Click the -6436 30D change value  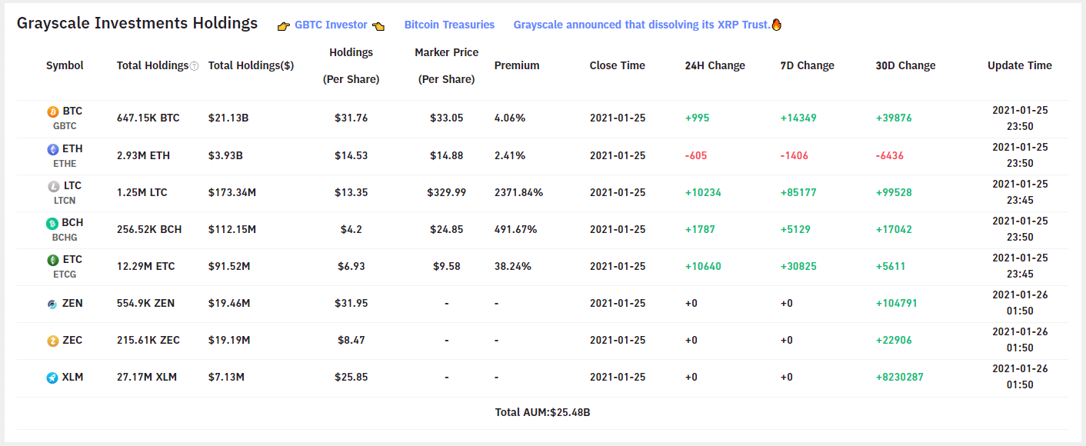890,155
